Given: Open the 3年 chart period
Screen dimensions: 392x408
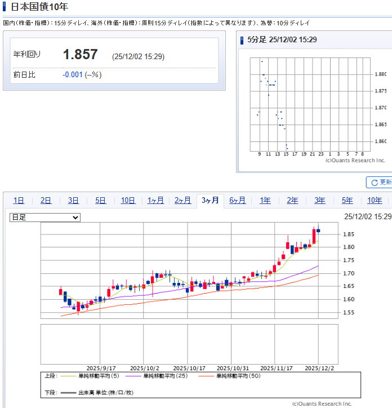Looking at the screenshot, I should 320,200.
